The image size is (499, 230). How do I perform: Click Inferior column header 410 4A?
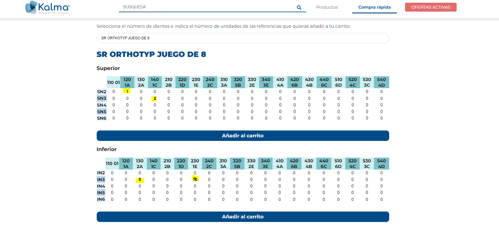280,164
